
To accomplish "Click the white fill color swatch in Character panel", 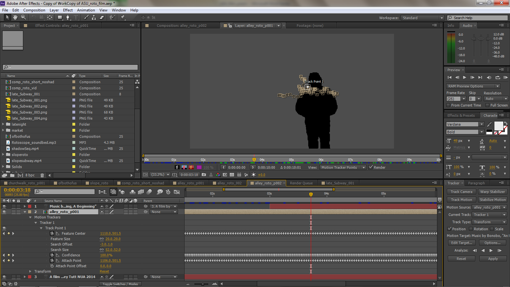I will 498,126.
